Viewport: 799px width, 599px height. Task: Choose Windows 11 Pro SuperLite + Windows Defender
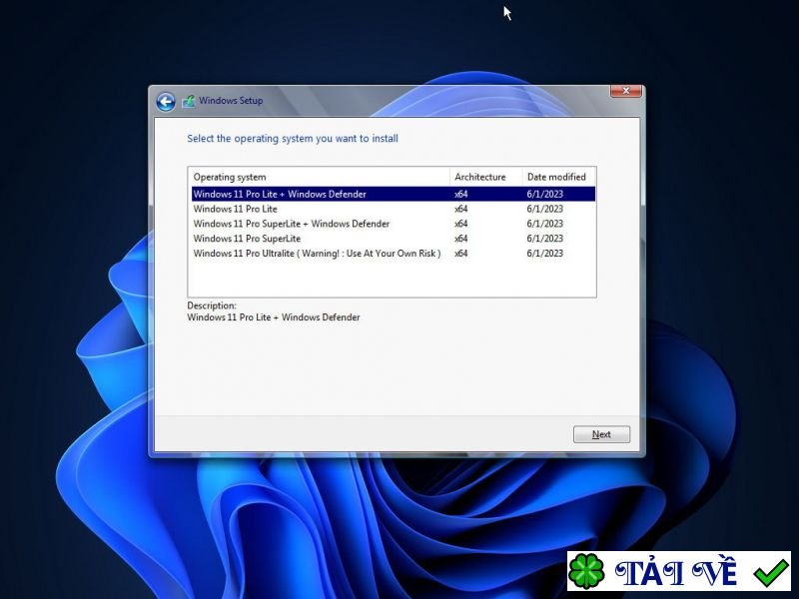pos(393,224)
